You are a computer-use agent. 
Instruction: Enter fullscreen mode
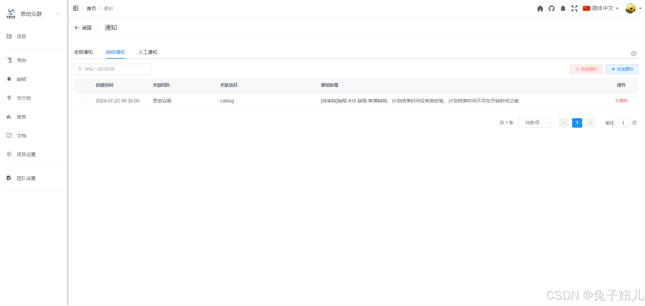click(574, 8)
